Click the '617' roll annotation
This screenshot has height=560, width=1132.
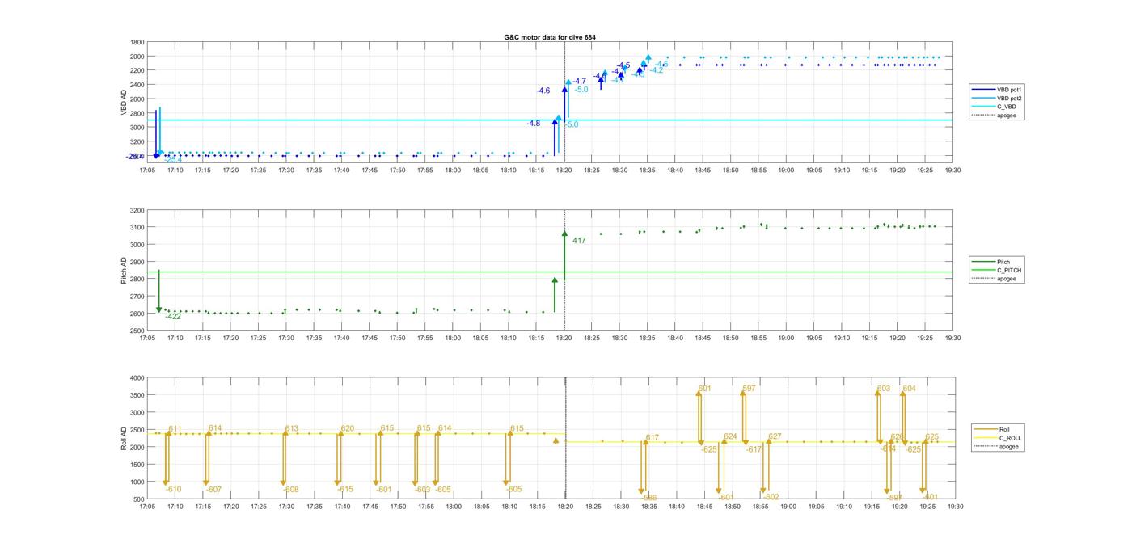coord(653,438)
